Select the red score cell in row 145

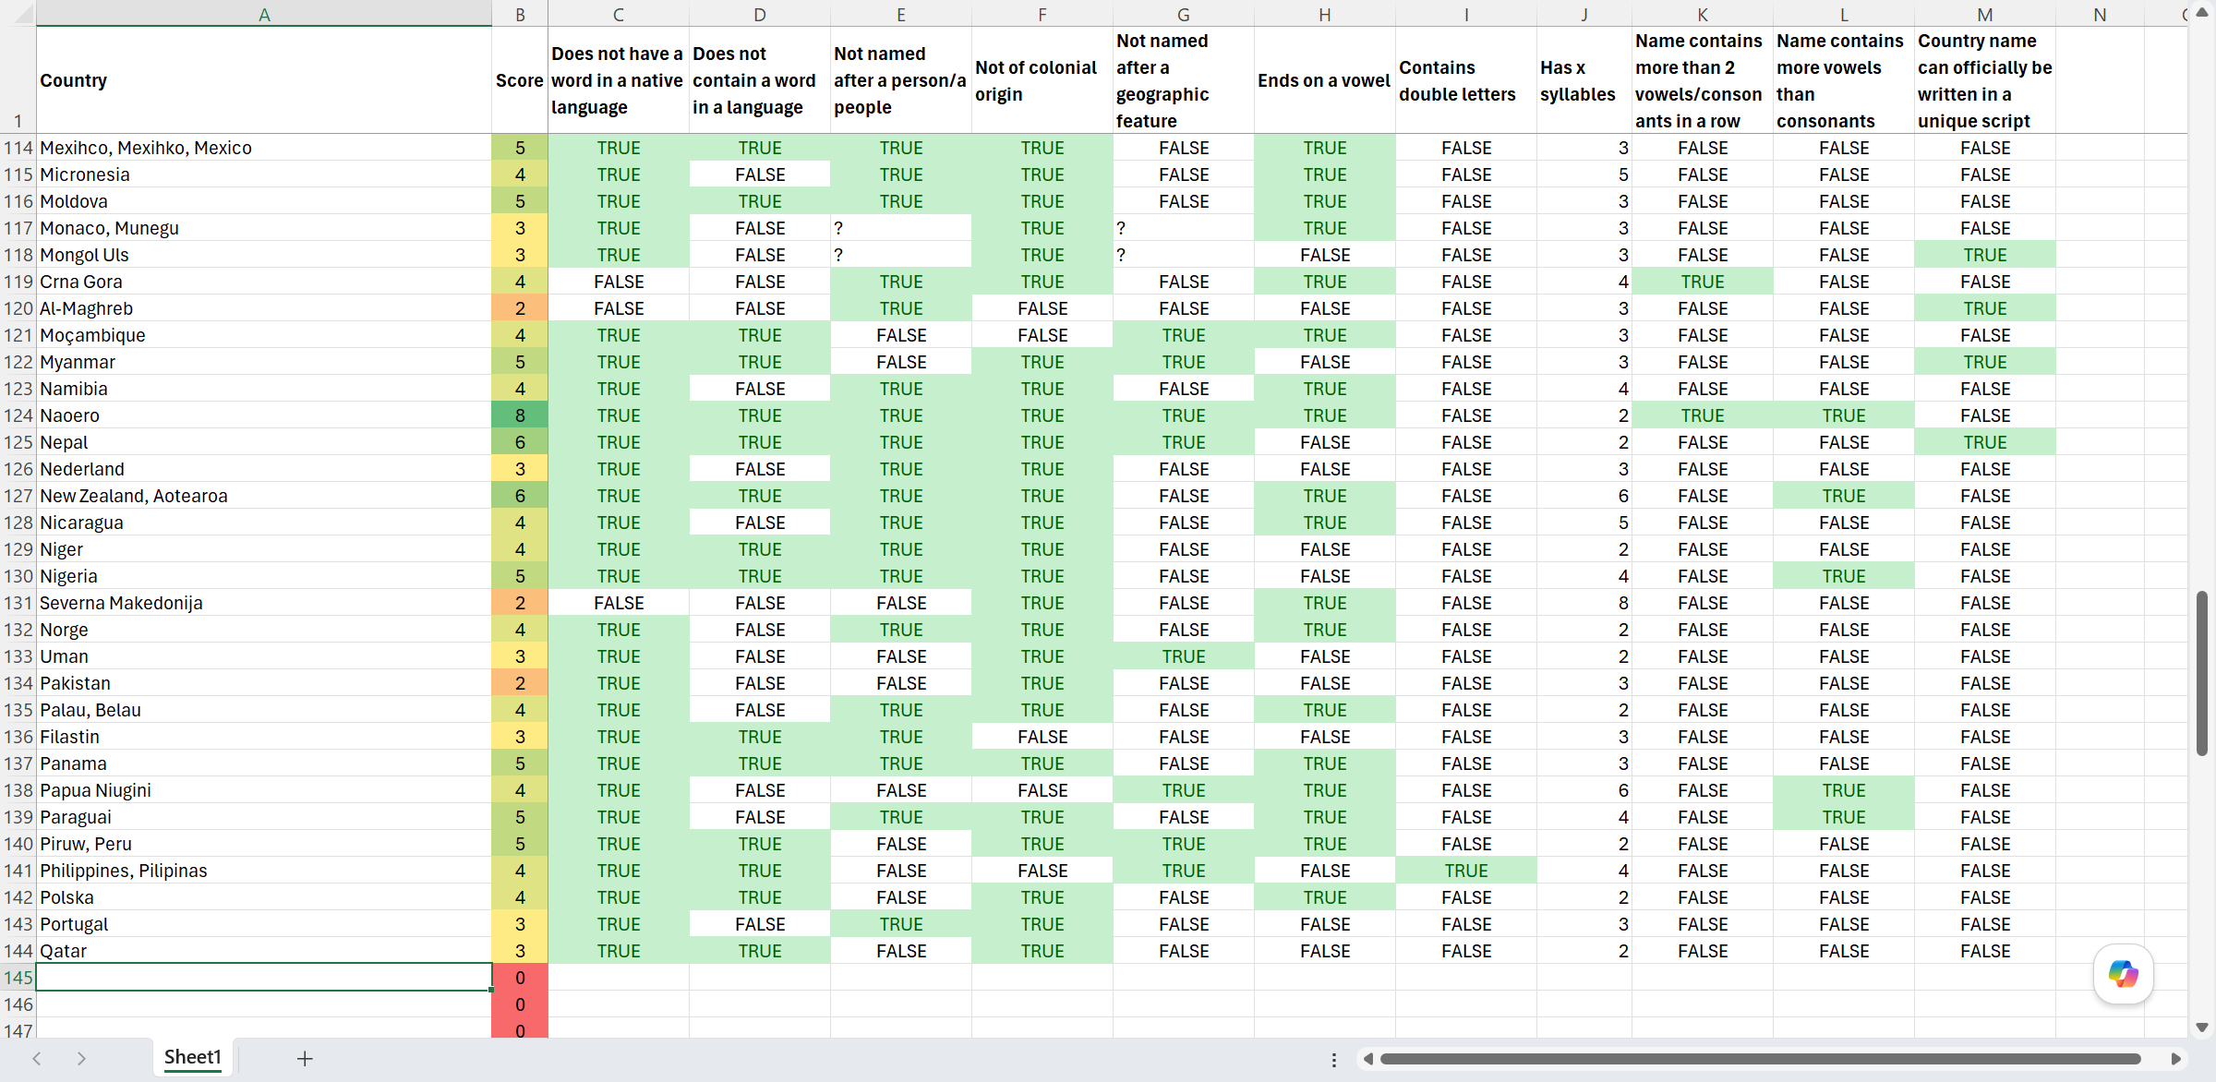tap(520, 978)
